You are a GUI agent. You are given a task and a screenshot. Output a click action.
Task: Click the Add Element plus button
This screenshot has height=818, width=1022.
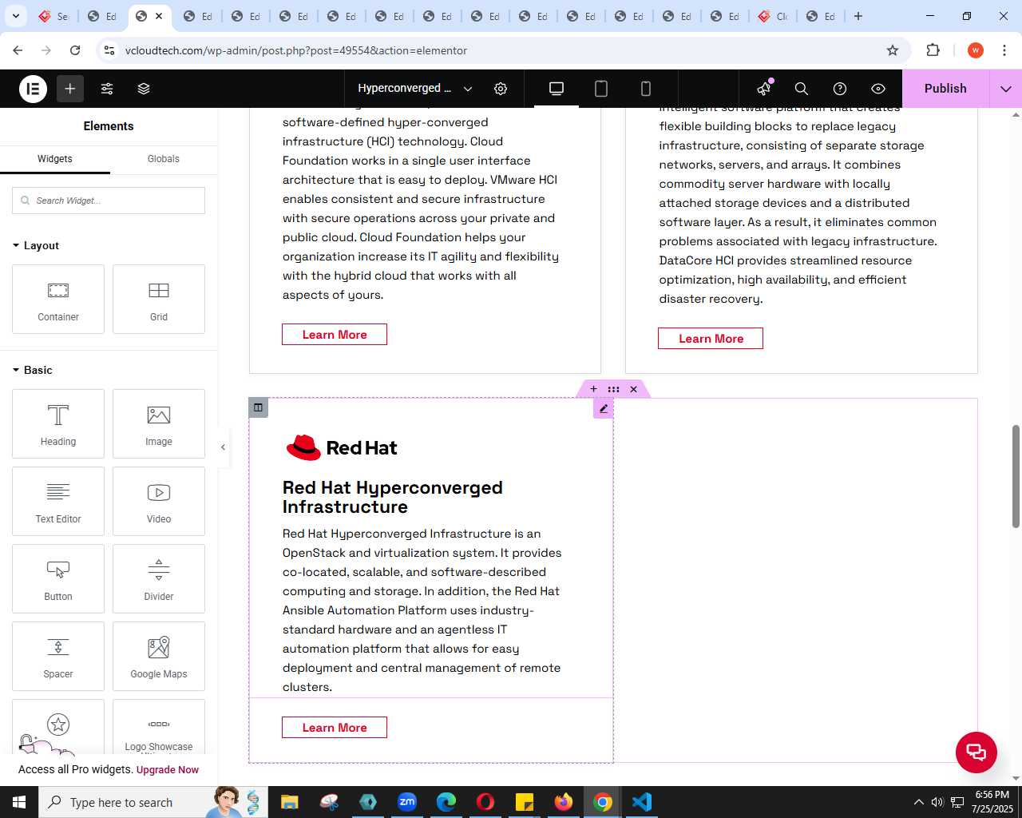pos(70,89)
